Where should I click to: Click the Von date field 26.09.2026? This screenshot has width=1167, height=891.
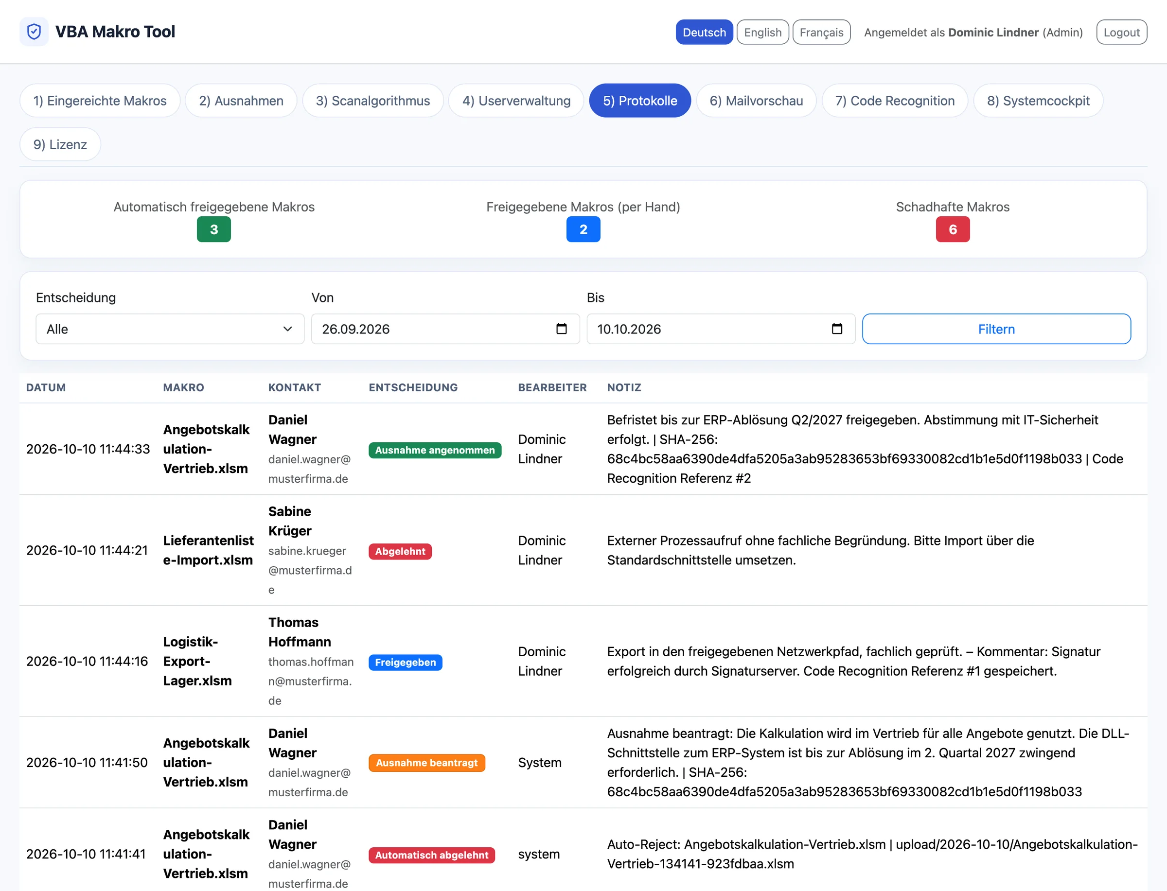[x=445, y=329]
